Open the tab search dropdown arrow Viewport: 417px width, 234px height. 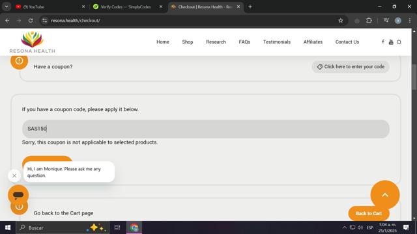tap(7, 6)
